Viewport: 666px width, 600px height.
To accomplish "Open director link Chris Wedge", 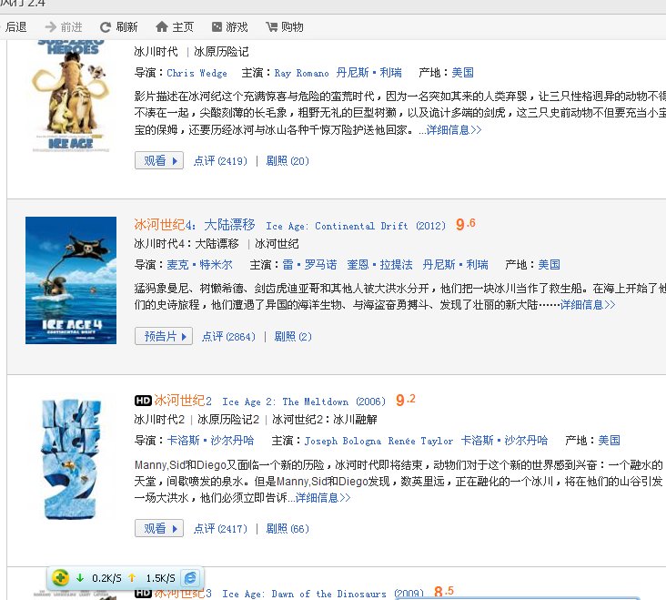I will 197,73.
